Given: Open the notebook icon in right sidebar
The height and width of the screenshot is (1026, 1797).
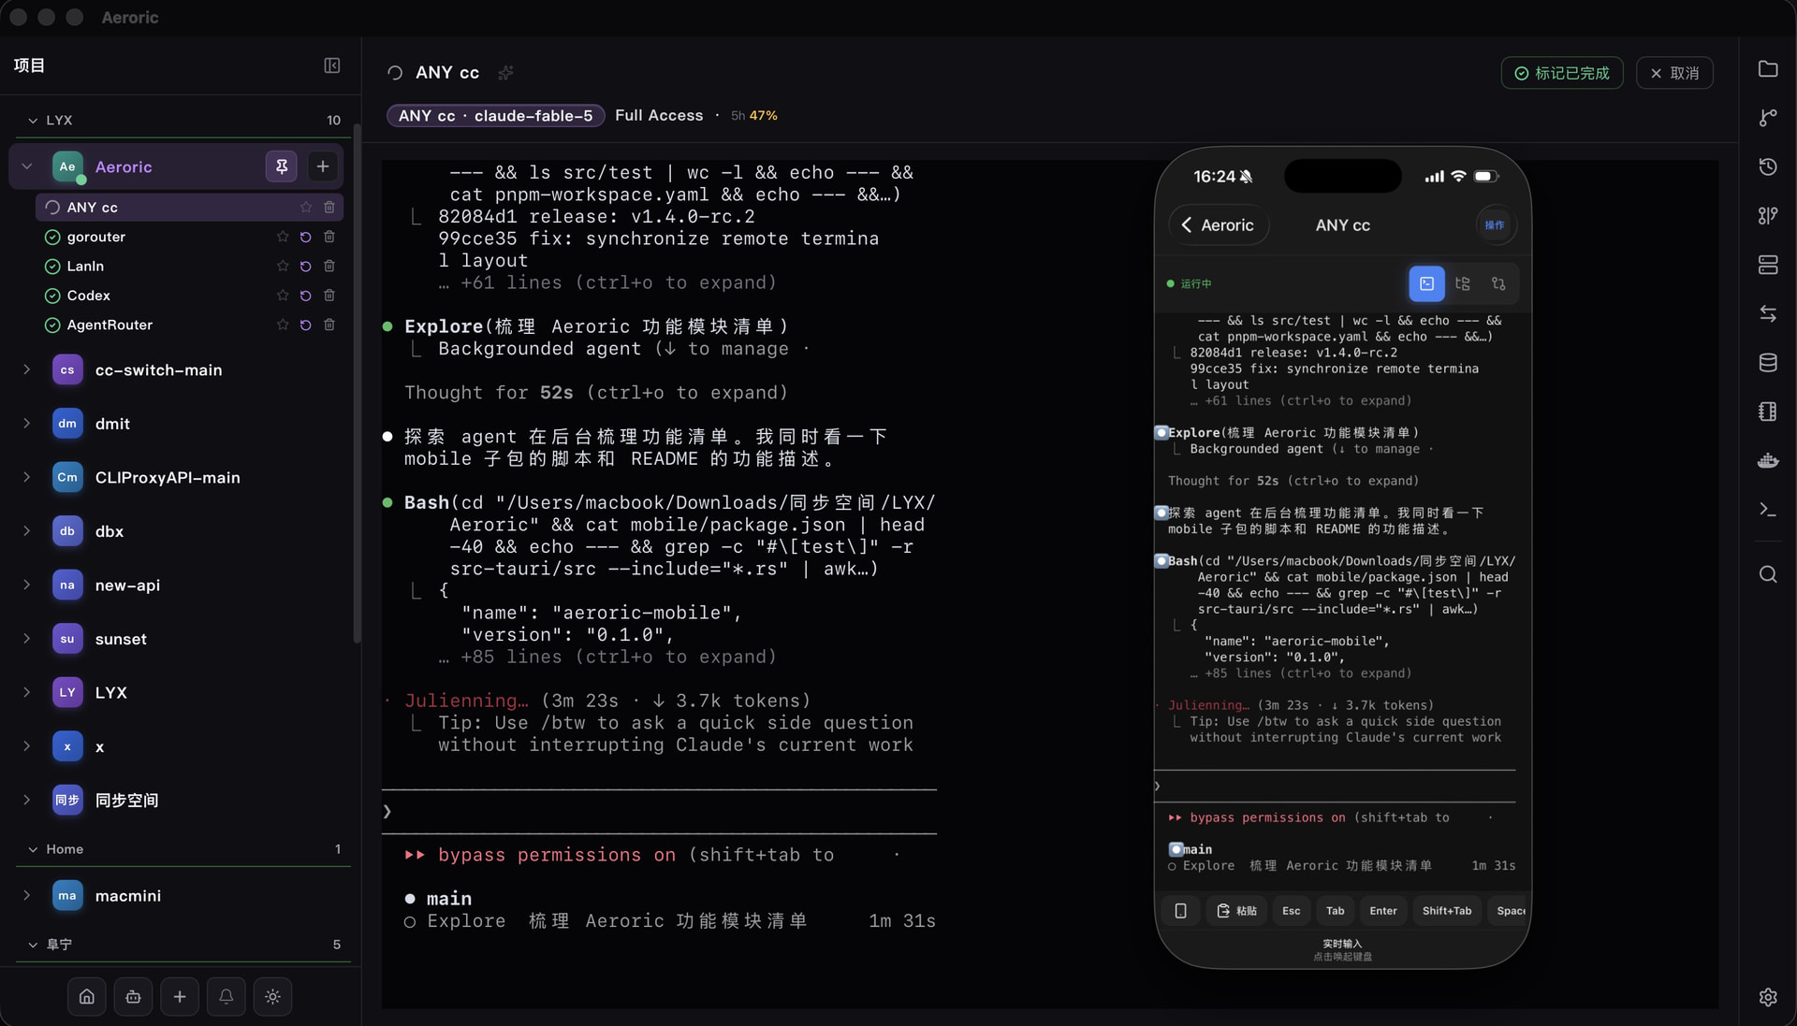Looking at the screenshot, I should click(1767, 412).
